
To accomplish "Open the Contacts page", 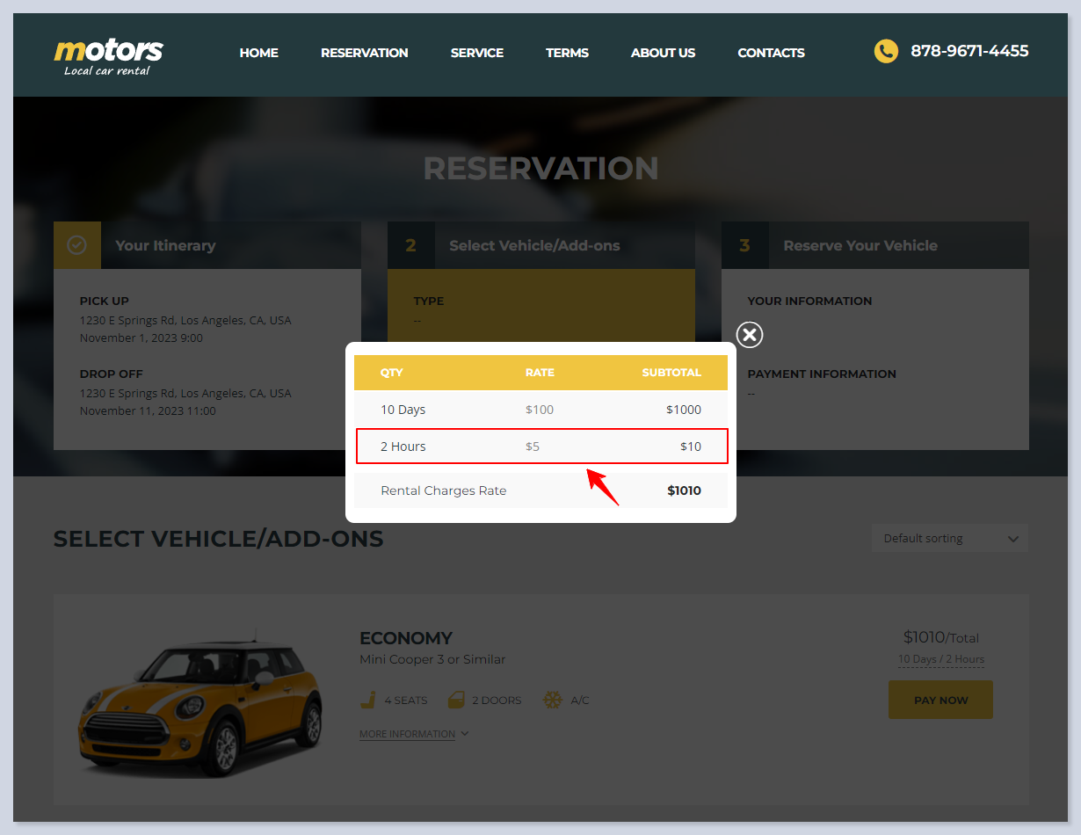I will pos(771,53).
